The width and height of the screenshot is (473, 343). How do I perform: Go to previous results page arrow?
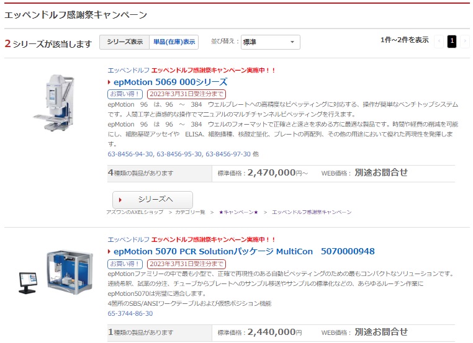point(439,42)
